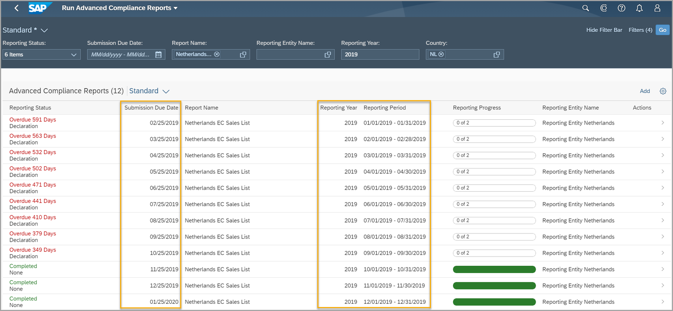Screen dimensions: 673x311
Task: Click the Hide Filter Bar button
Action: 604,30
